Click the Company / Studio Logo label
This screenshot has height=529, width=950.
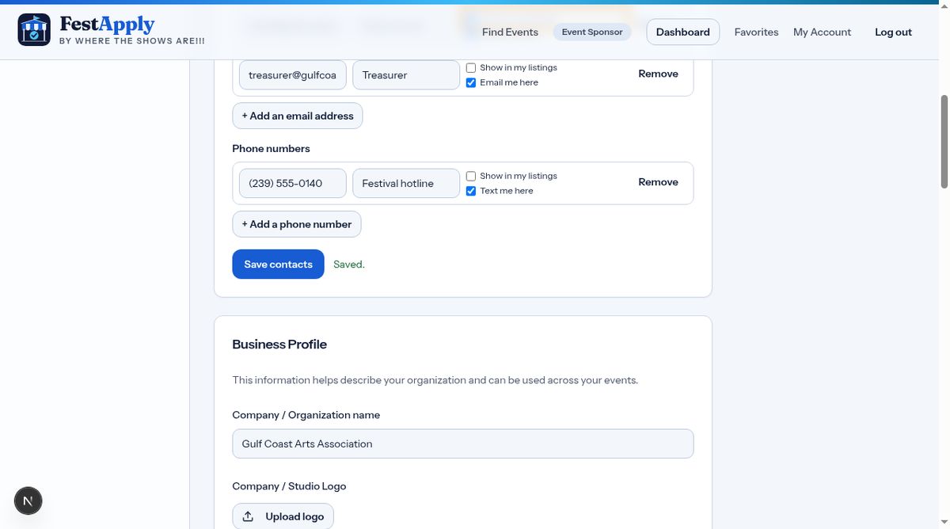click(x=289, y=486)
